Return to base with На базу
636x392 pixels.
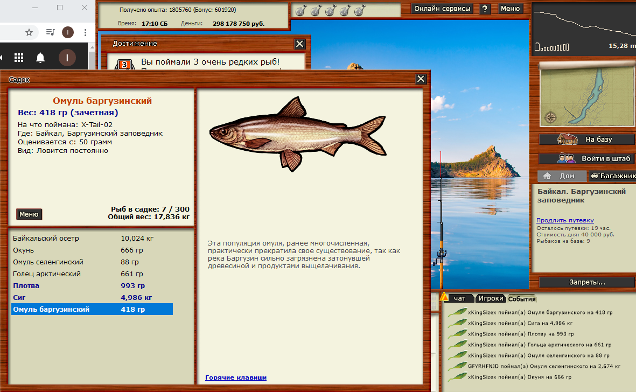coord(587,139)
